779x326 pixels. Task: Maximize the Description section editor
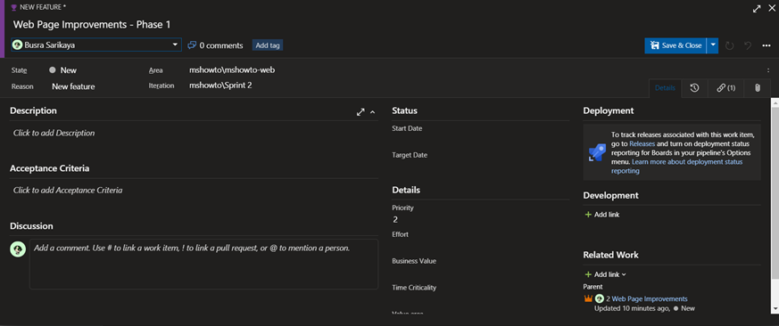360,112
